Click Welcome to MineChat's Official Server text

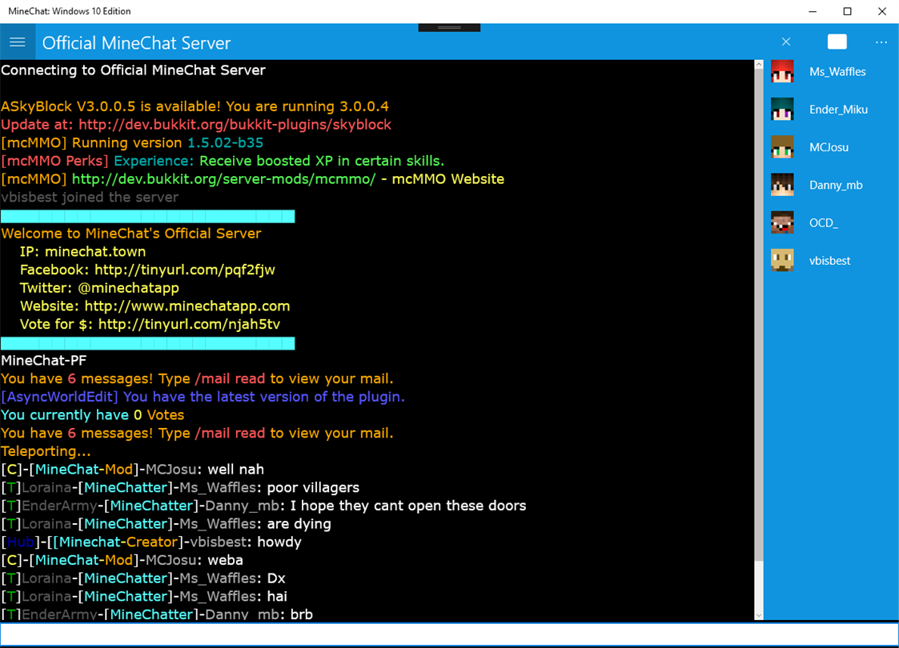tap(130, 233)
